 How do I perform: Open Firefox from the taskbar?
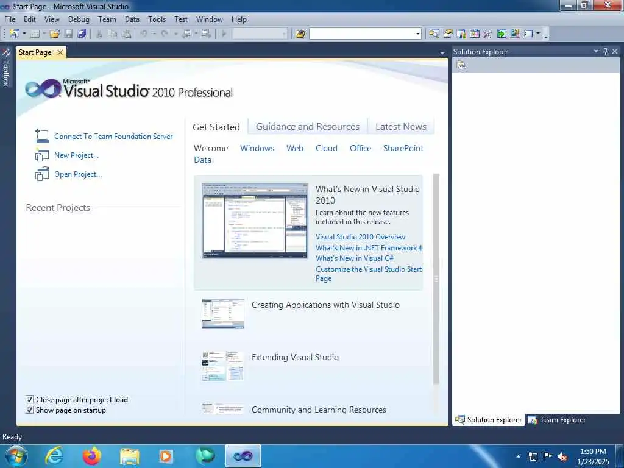point(91,456)
